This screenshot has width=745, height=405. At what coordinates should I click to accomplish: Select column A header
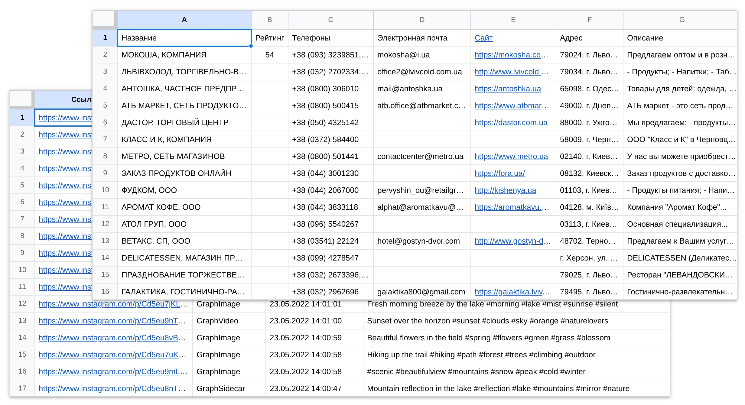184,20
